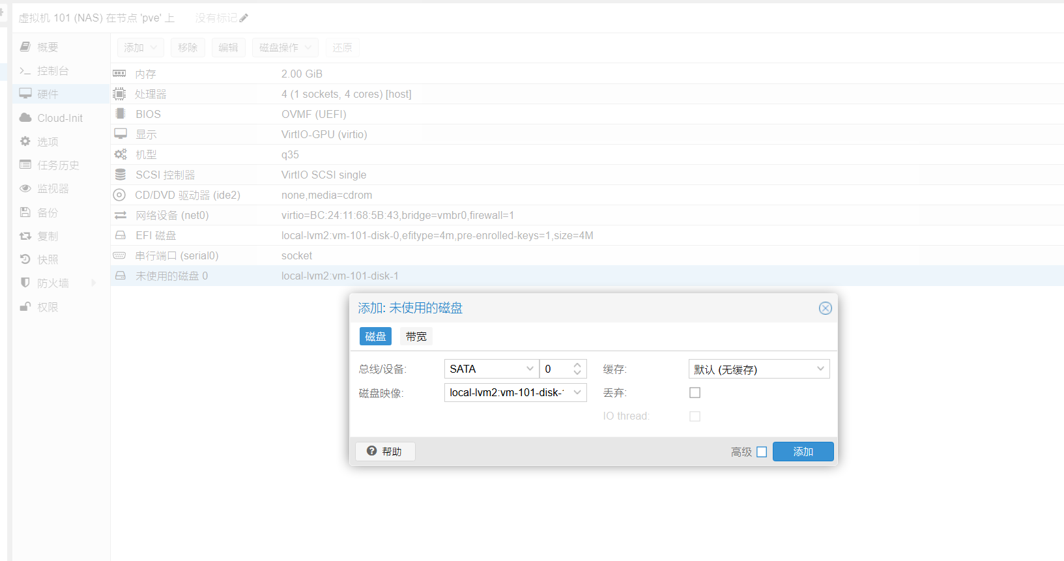Image resolution: width=1064 pixels, height=561 pixels.
Task: Click the Summary (概要) notebook icon in sidebar
Action: (x=25, y=47)
